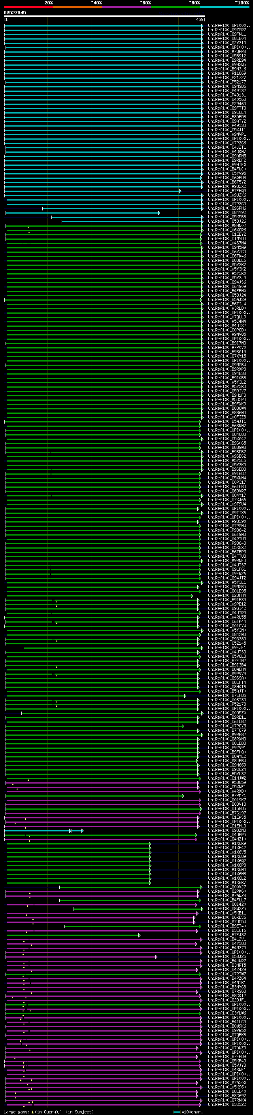Click the green ~80% legend segment
This screenshot has width=253, height=1115.
[176, 7]
